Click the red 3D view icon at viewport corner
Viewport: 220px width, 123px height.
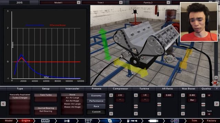click(x=215, y=83)
